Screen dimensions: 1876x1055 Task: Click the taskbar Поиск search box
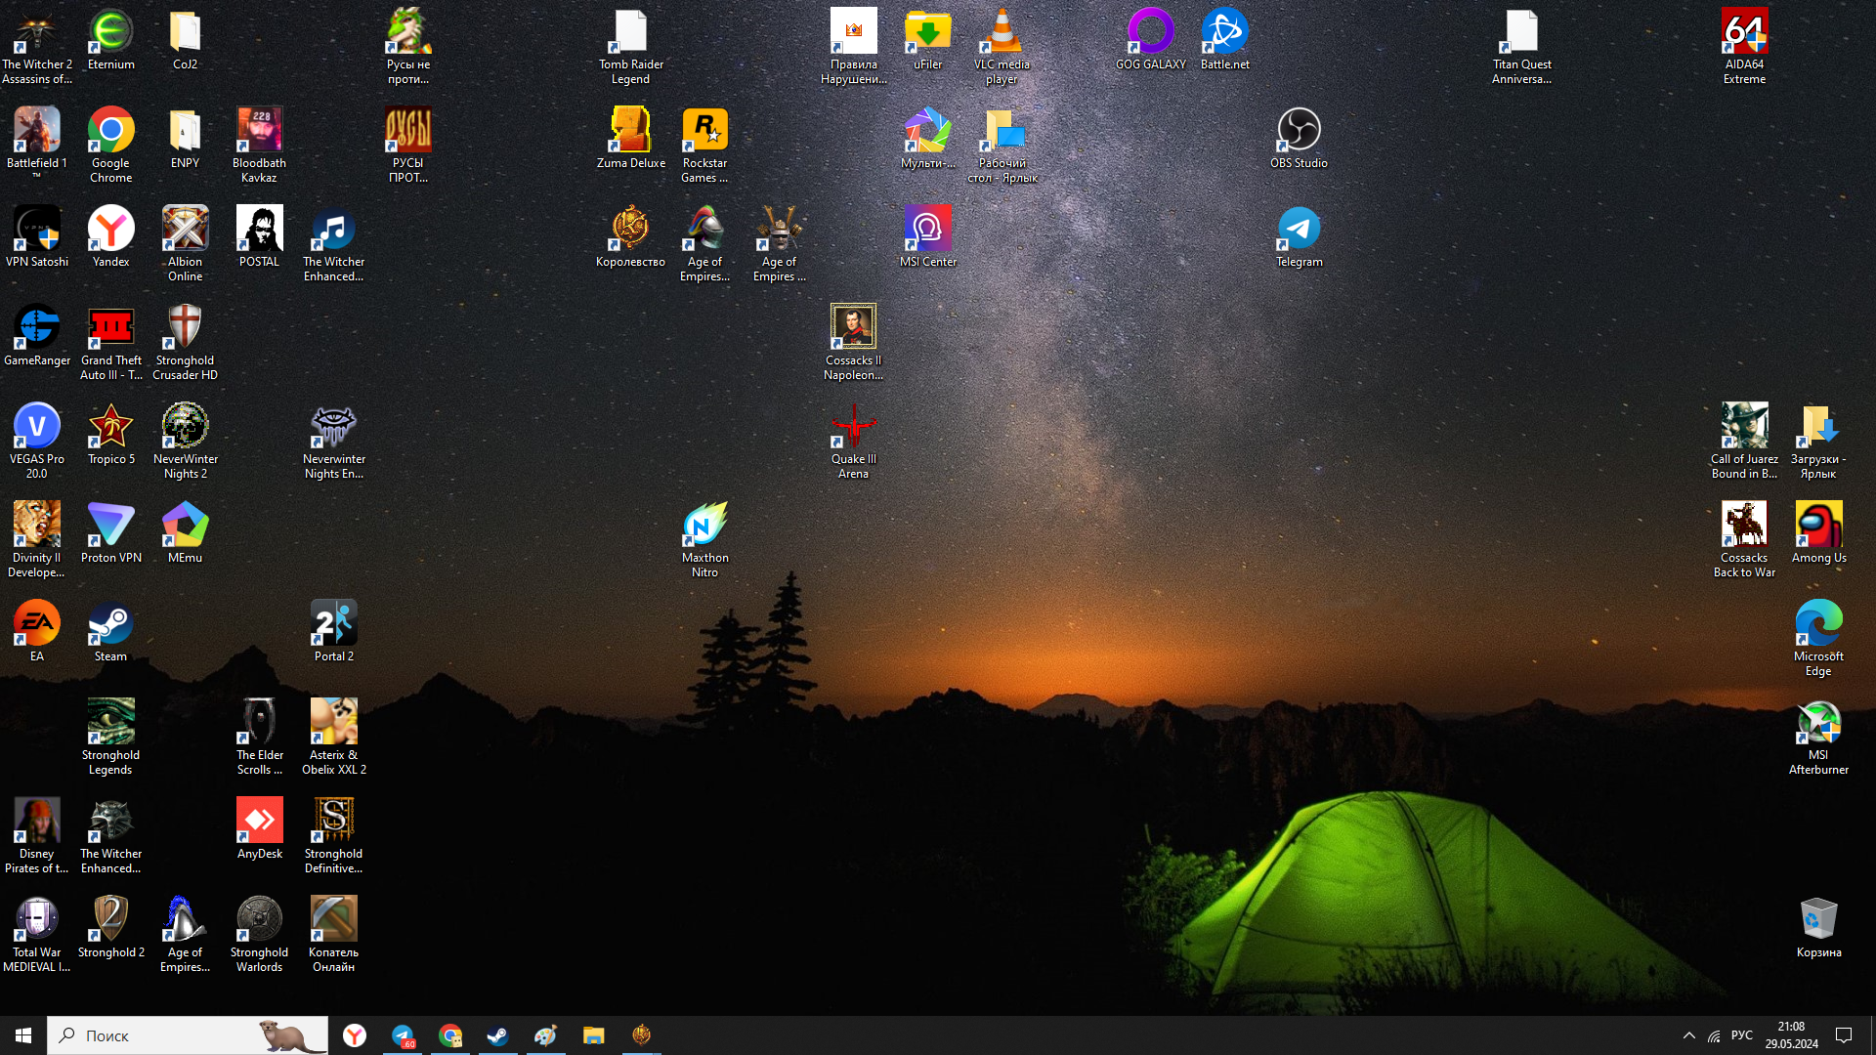click(x=188, y=1035)
